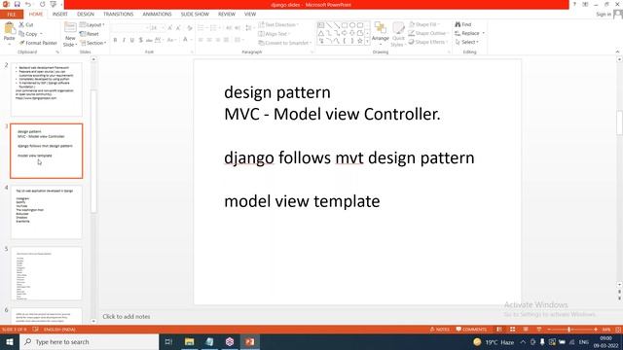Click Convert to SmartArt button

click(x=284, y=43)
